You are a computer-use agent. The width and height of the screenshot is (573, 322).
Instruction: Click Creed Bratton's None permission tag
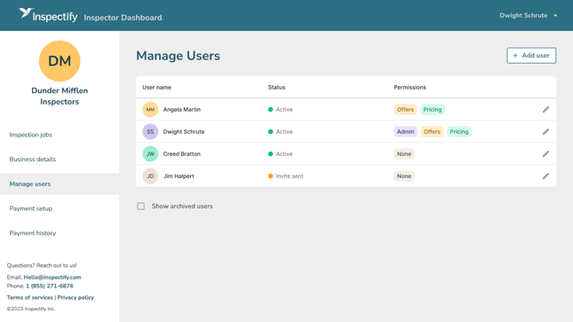click(x=404, y=154)
